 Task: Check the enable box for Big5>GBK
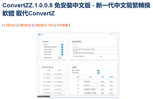[78, 85]
